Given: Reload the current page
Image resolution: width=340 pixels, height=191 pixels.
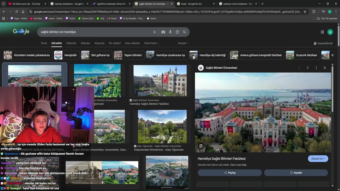Looking at the screenshot, I should [16, 12].
